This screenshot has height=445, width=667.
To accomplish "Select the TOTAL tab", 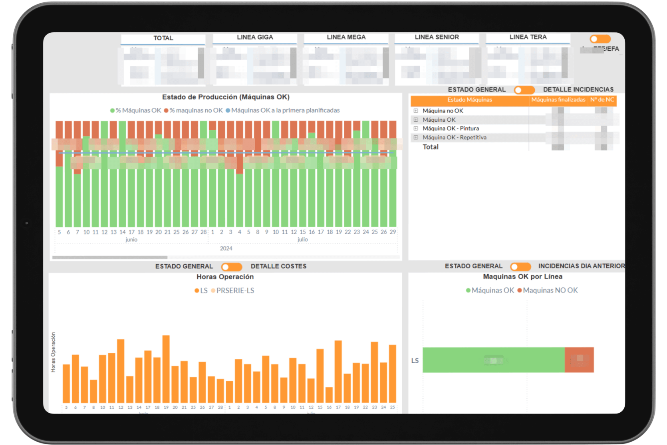I will tap(163, 38).
